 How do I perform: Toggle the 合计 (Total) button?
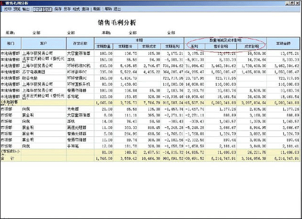pos(47,9)
